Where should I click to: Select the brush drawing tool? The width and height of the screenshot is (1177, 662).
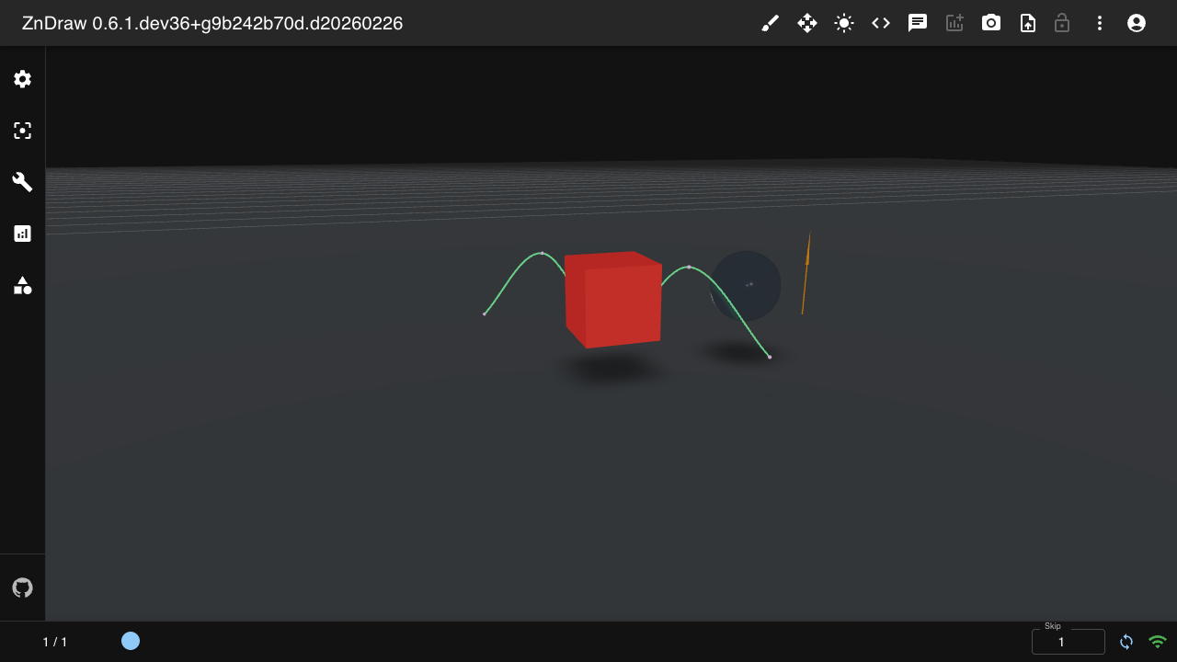[770, 23]
